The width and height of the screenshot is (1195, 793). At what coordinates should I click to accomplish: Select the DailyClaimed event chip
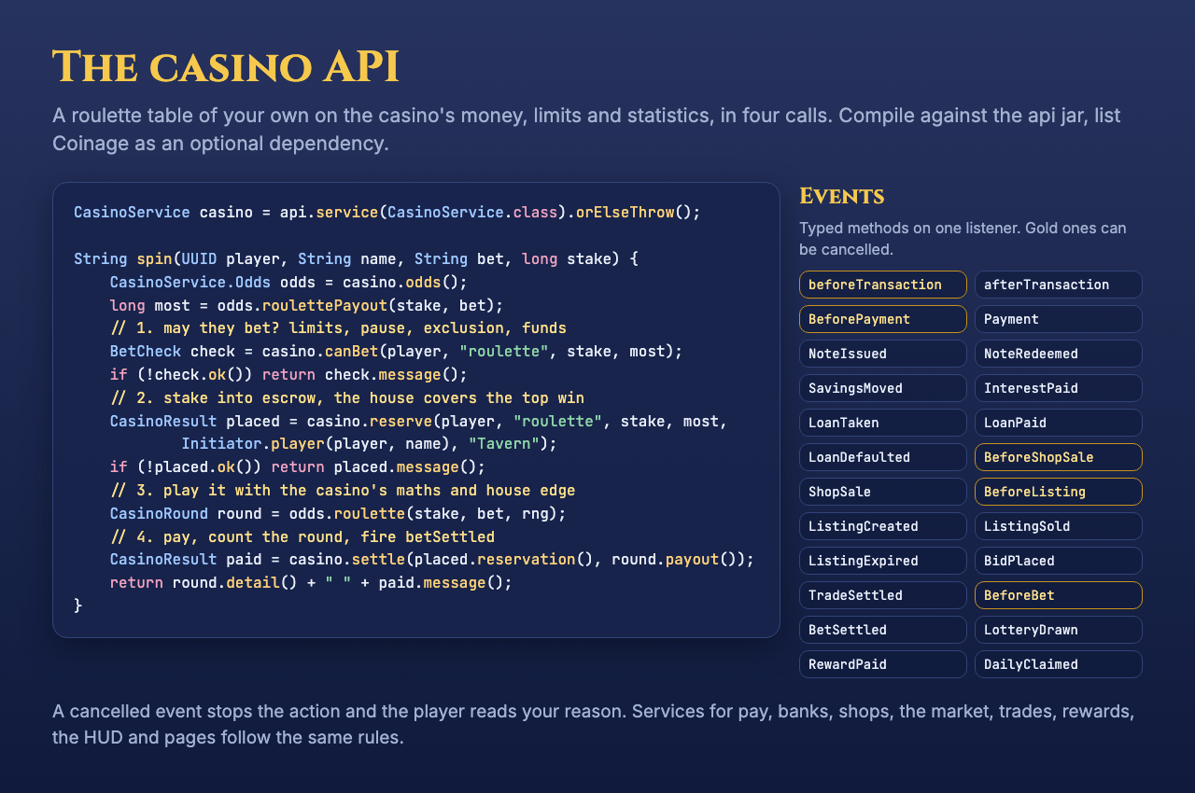pos(1059,664)
